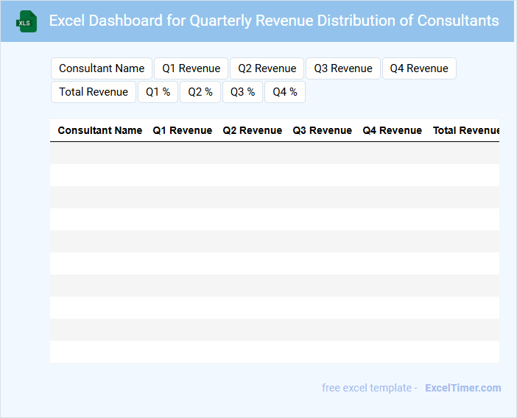
Task: Select the Q2 Revenue table column header
Action: click(253, 130)
